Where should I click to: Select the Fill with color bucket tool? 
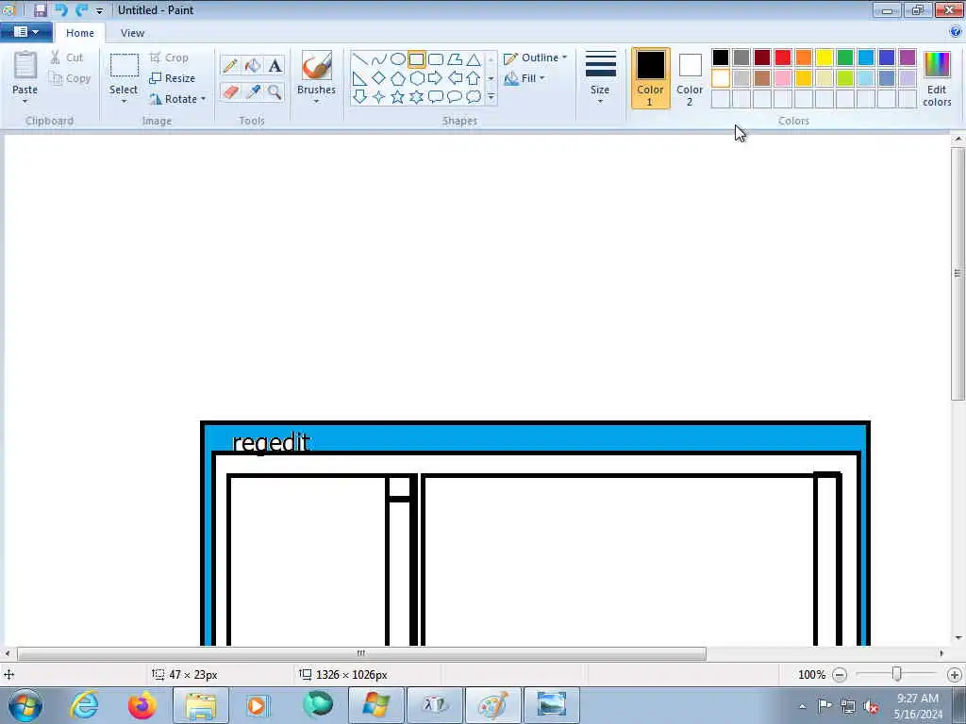coord(253,65)
